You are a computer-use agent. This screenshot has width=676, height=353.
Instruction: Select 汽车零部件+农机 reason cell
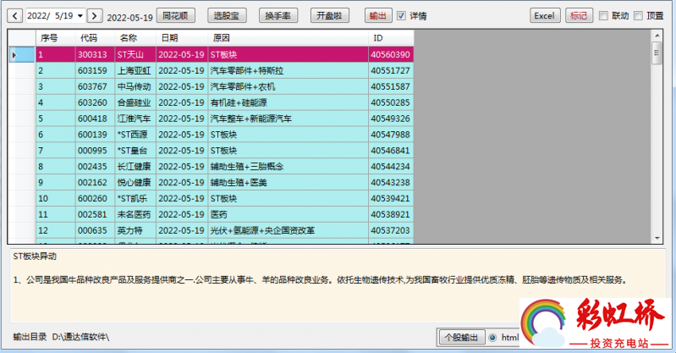[288, 86]
